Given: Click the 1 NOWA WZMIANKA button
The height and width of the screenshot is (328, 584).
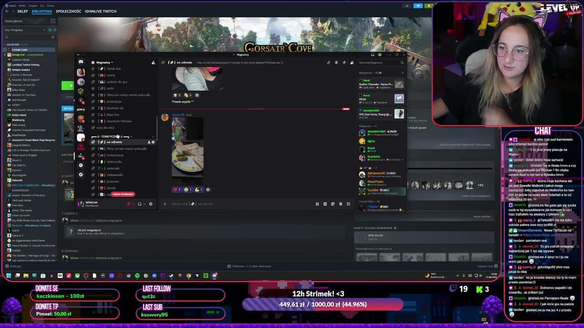Looking at the screenshot, I should click(122, 195).
